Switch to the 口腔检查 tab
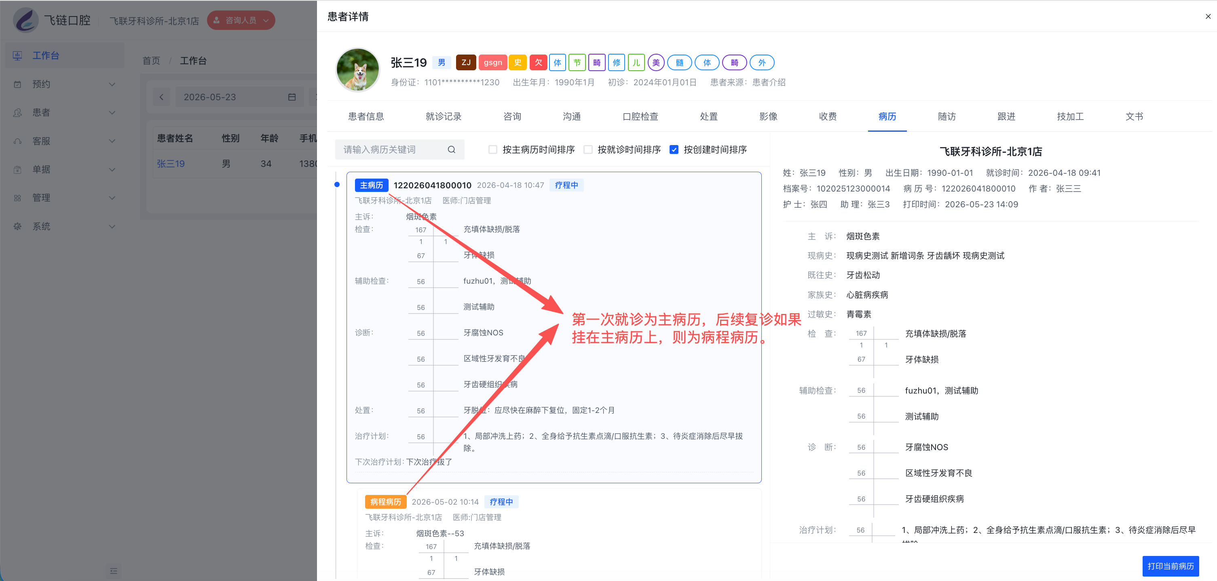Screen dimensions: 1217x581 point(640,117)
